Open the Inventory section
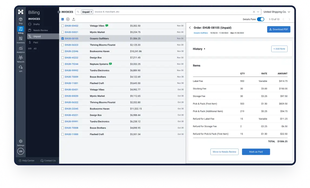The height and width of the screenshot is (188, 310). click(21, 40)
